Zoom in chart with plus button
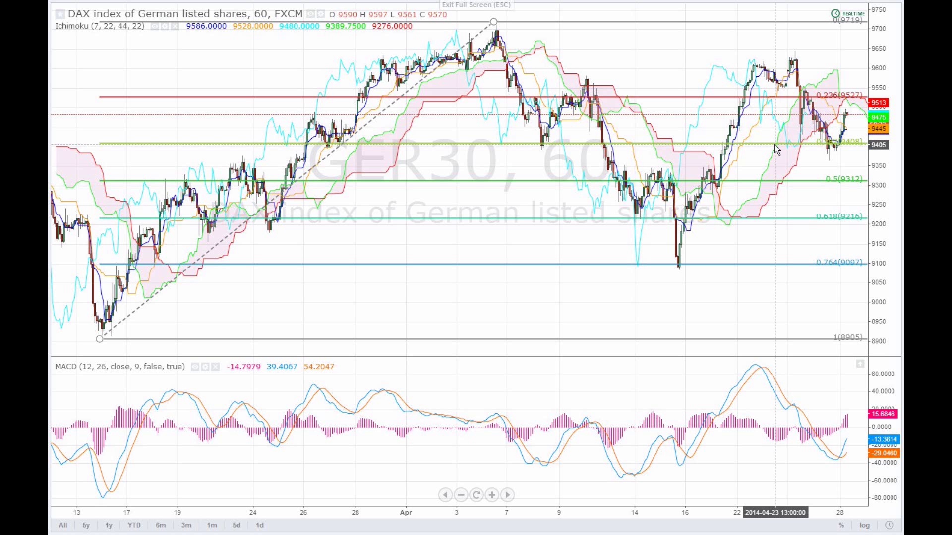The image size is (952, 535). 492,495
